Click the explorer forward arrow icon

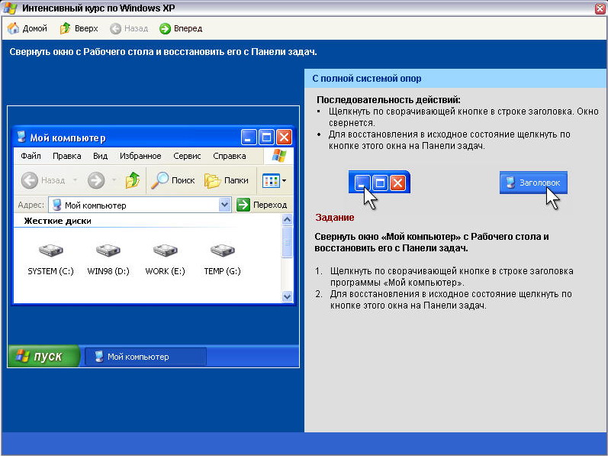click(x=96, y=180)
